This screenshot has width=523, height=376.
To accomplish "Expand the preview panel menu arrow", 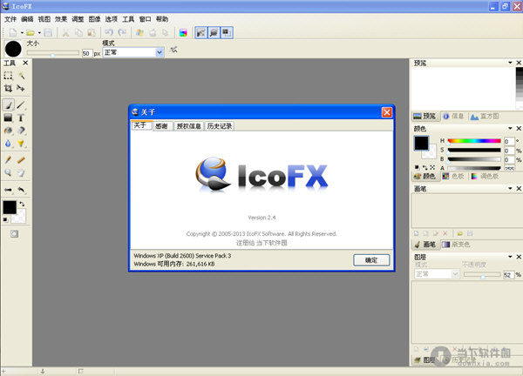I will (510, 63).
